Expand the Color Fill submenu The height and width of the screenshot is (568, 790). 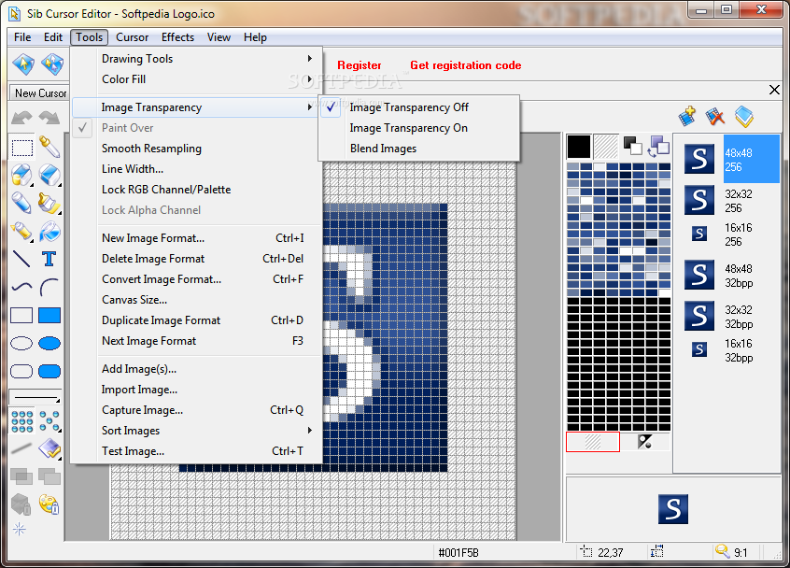[196, 79]
